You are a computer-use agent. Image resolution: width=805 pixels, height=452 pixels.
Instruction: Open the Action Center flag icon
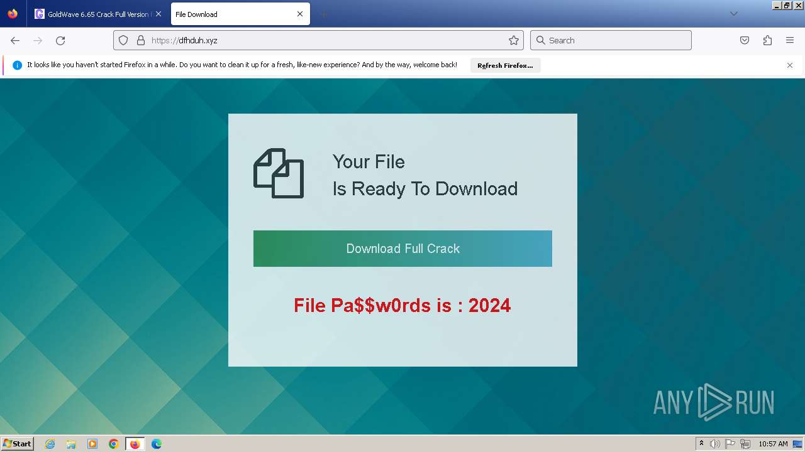click(731, 444)
